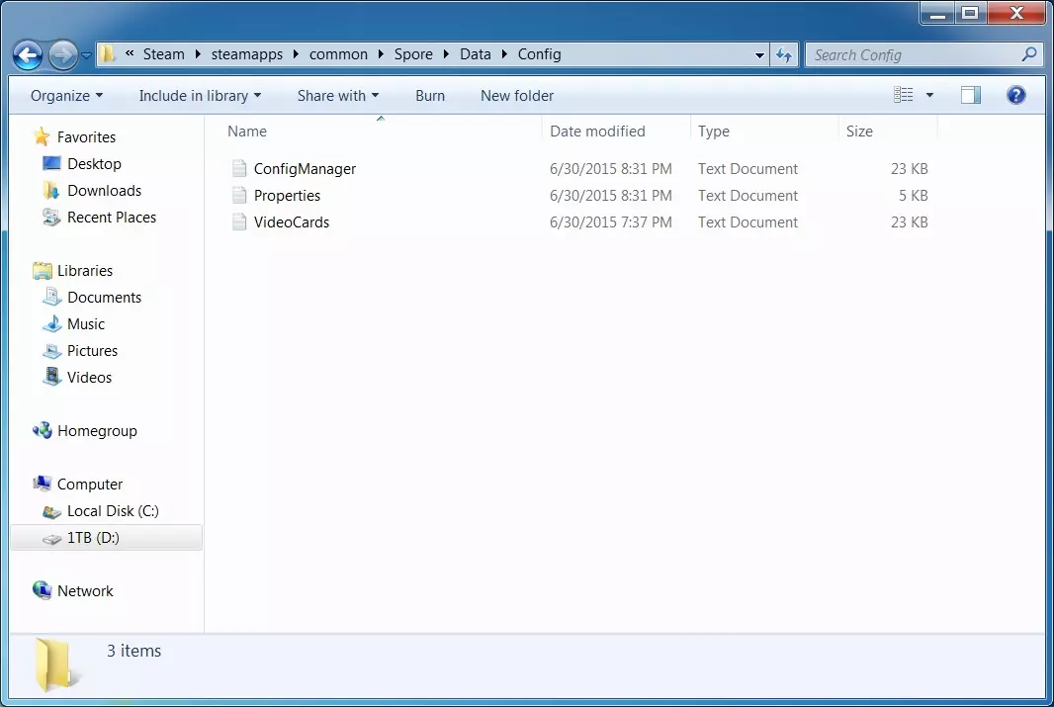Navigate to Data in the breadcrumb
The image size is (1054, 707).
coord(476,54)
